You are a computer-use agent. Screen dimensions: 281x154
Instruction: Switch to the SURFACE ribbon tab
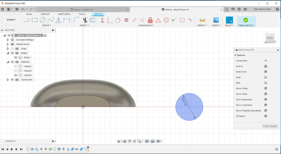point(45,14)
